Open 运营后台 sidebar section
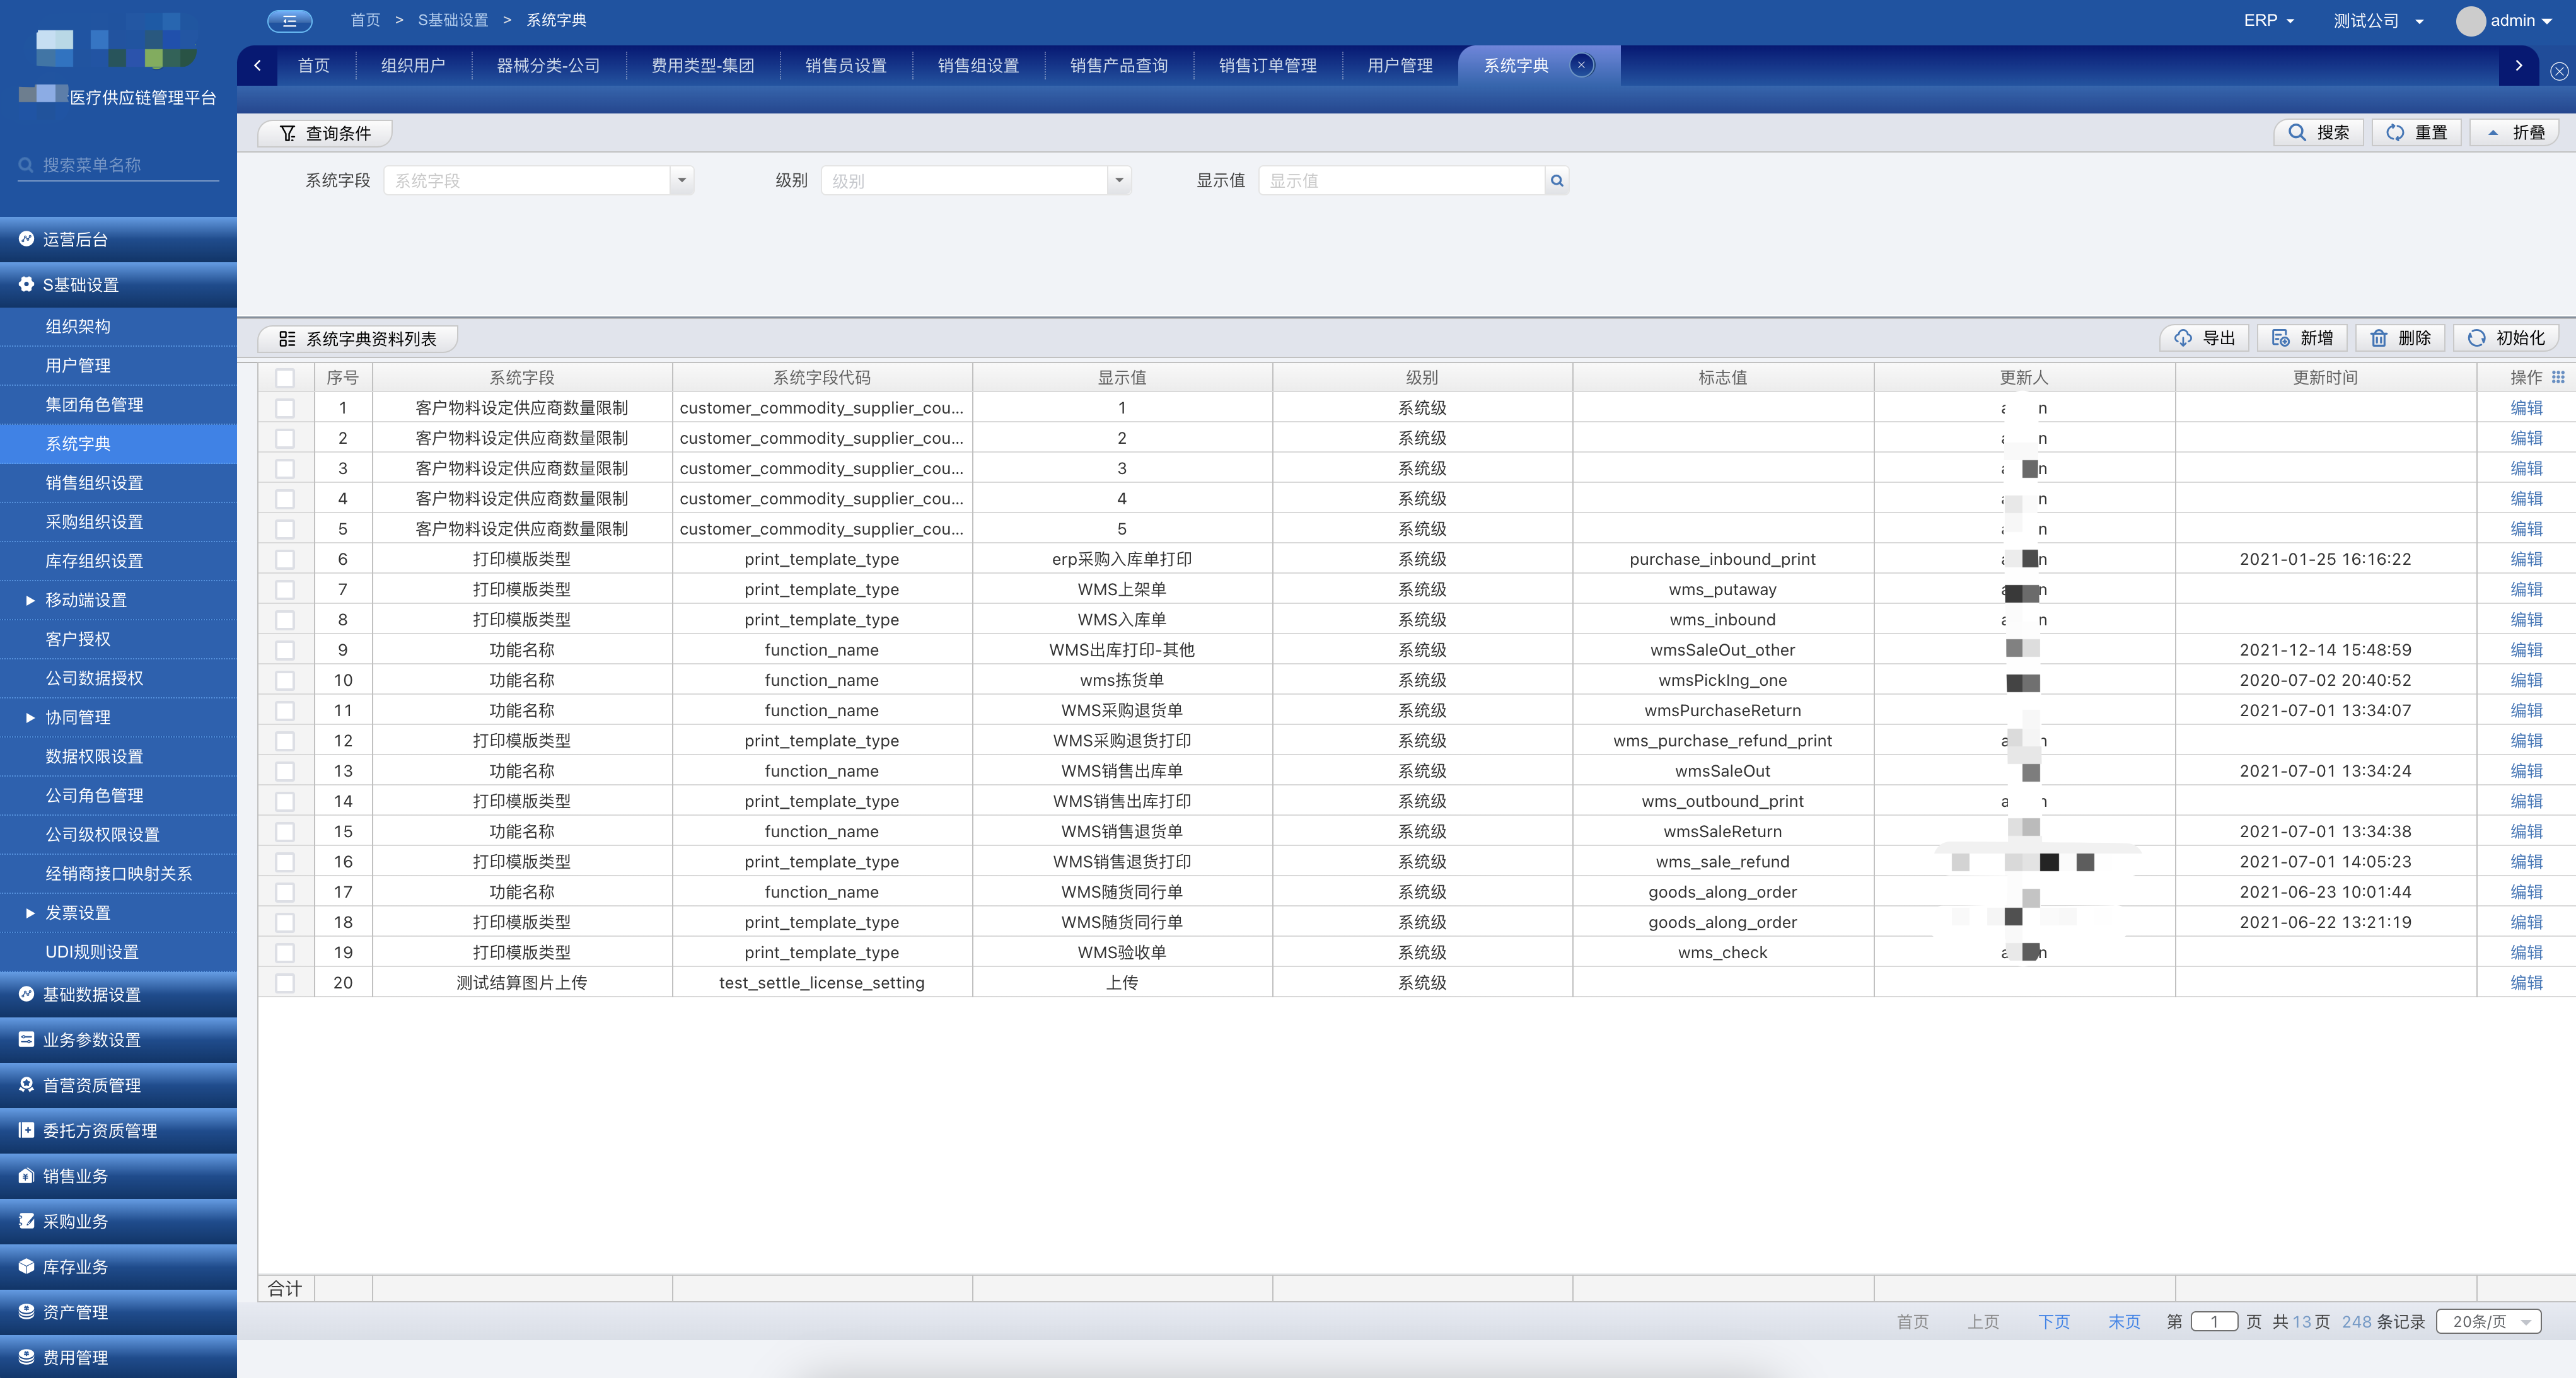This screenshot has width=2576, height=1378. click(x=118, y=239)
